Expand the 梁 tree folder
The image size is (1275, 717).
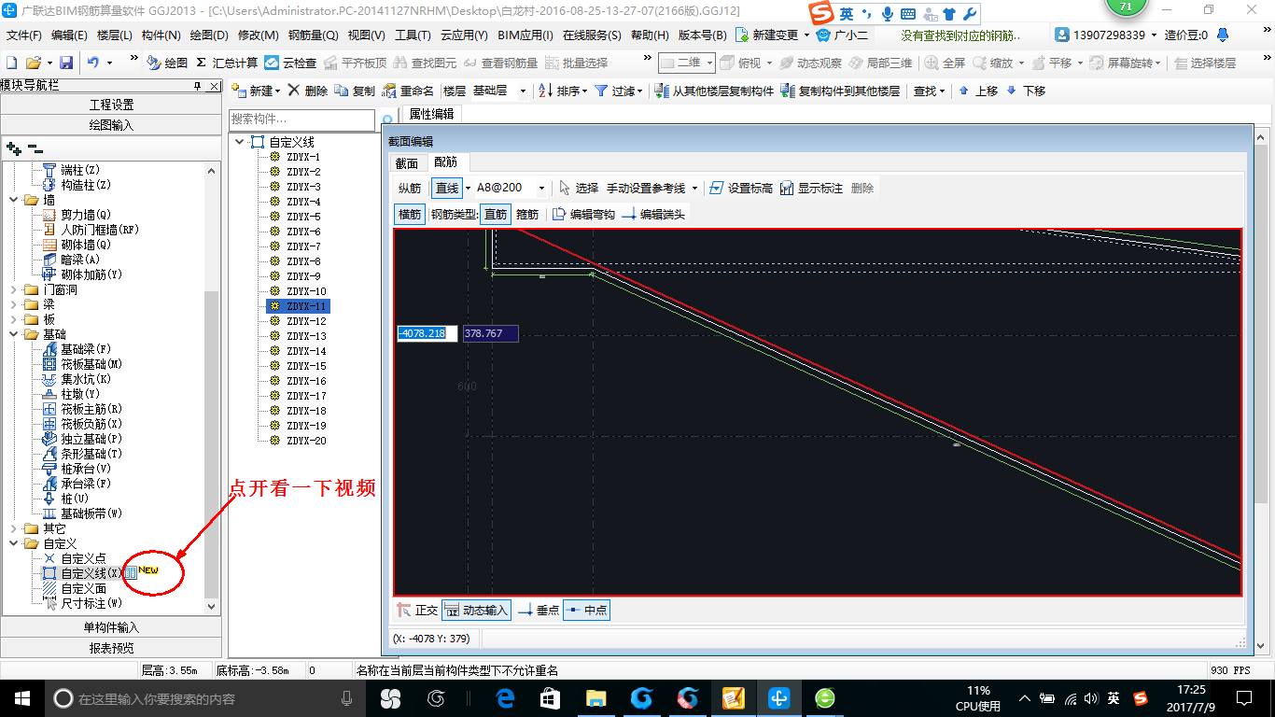[x=13, y=304]
